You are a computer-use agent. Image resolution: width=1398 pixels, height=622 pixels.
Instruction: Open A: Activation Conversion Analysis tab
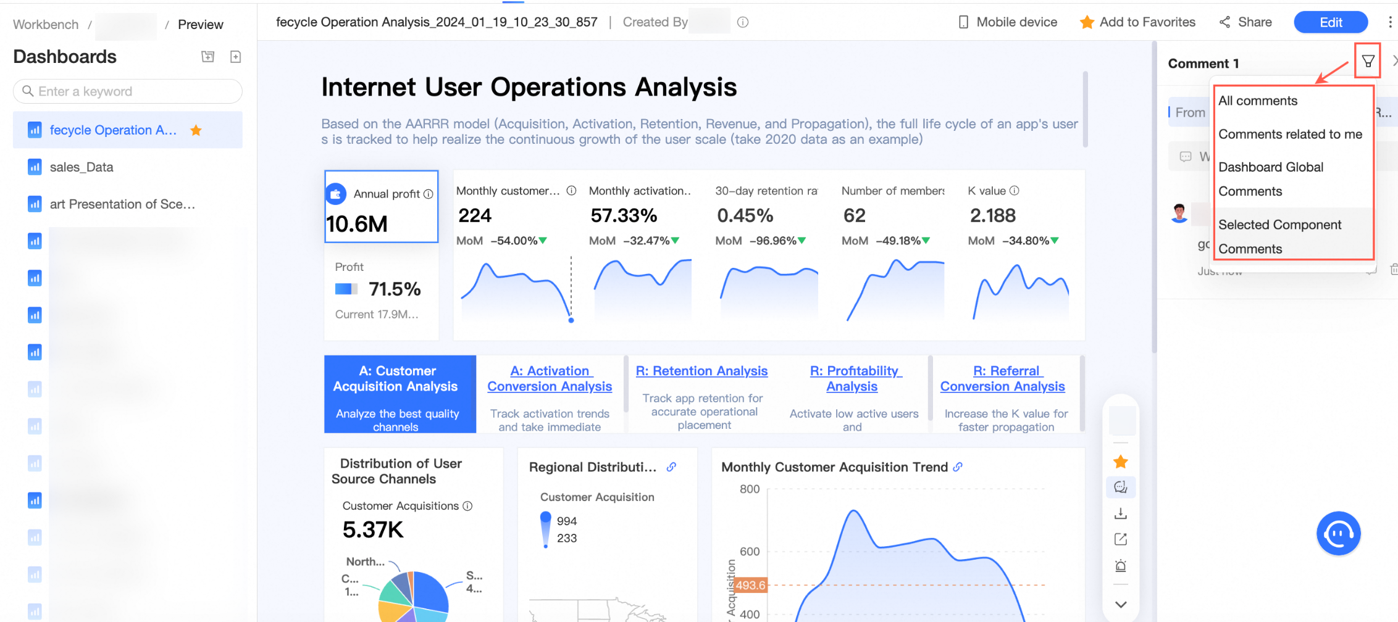point(550,379)
